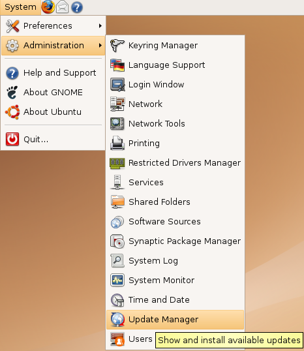This screenshot has width=304, height=351.
Task: Choose Update Manager menu entry
Action: (175, 320)
